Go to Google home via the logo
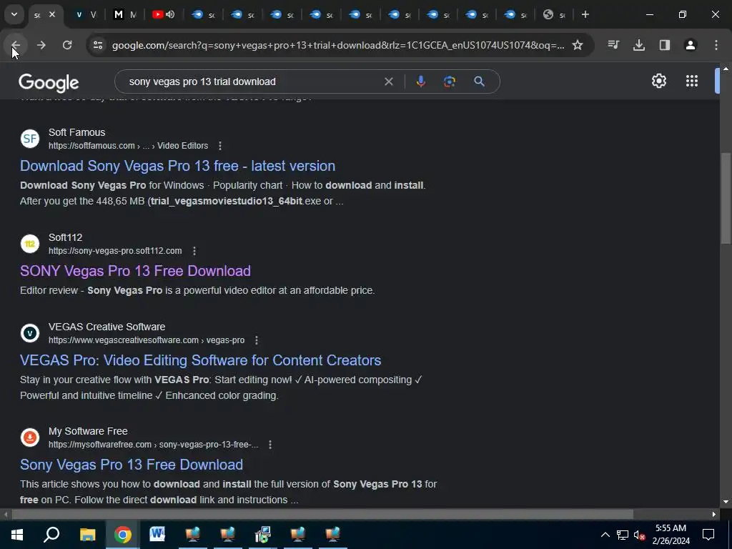 [x=49, y=83]
